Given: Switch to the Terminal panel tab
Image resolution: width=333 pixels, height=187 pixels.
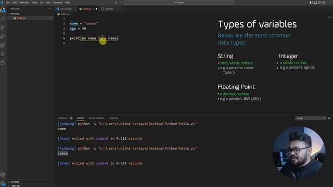Looking at the screenshot, I should (113, 118).
